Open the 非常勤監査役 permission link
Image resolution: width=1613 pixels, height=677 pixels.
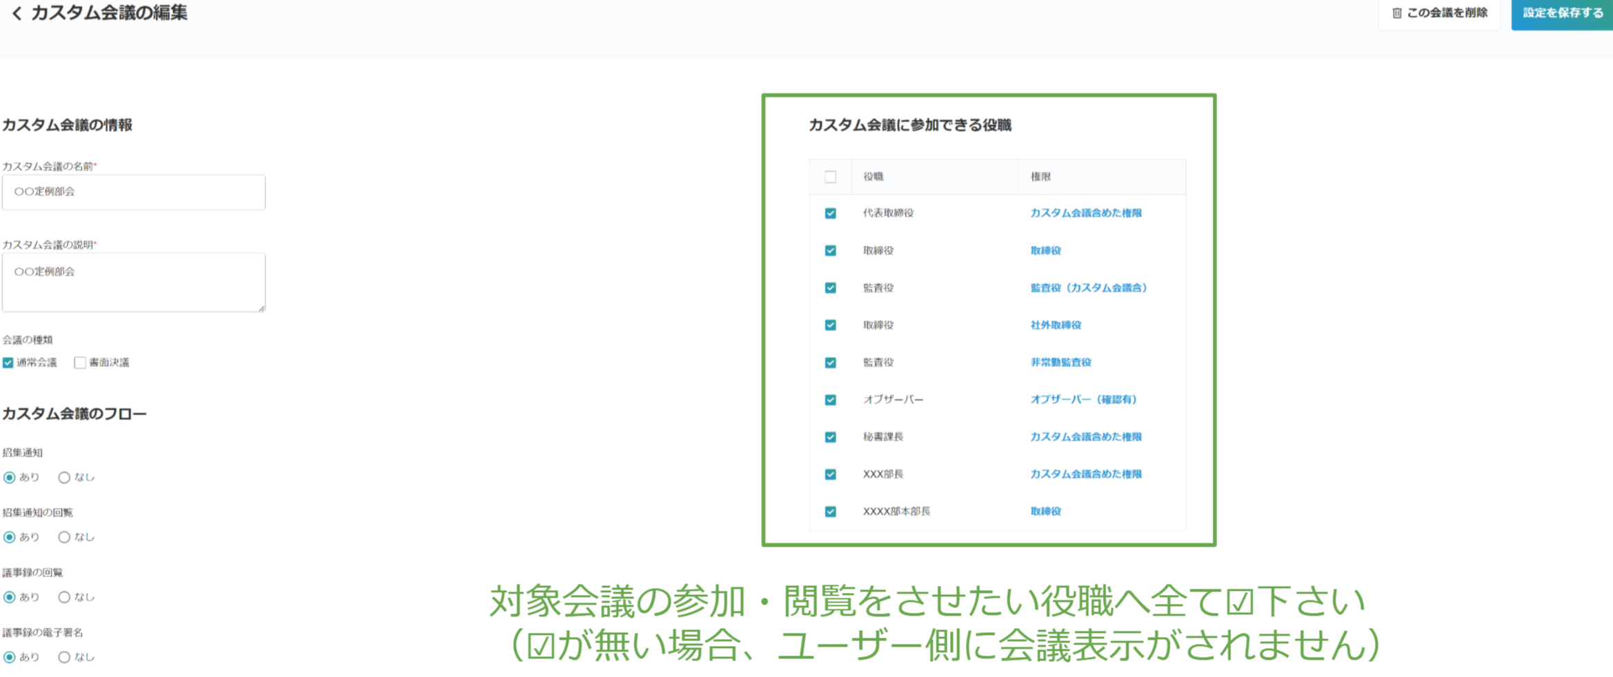click(1060, 362)
